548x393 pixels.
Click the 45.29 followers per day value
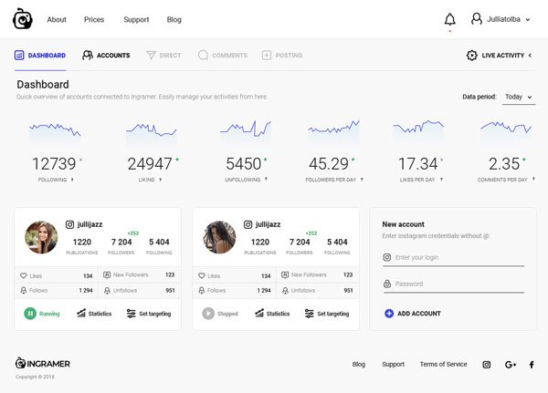329,164
